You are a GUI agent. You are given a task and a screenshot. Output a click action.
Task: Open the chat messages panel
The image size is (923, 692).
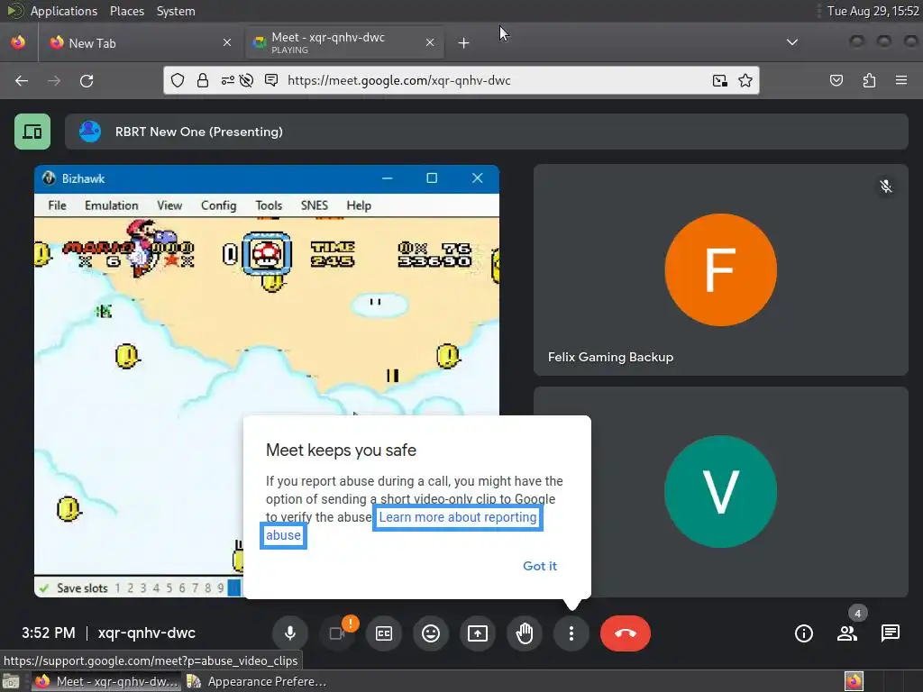890,633
